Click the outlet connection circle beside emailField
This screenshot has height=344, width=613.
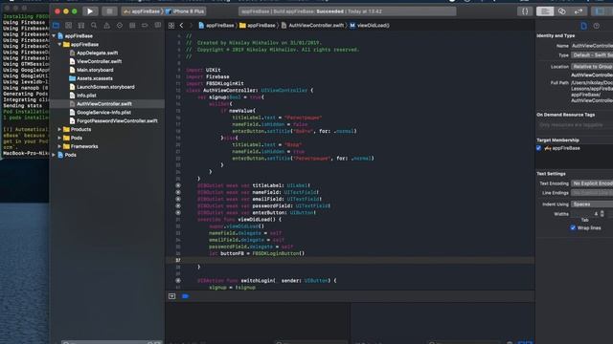click(178, 200)
